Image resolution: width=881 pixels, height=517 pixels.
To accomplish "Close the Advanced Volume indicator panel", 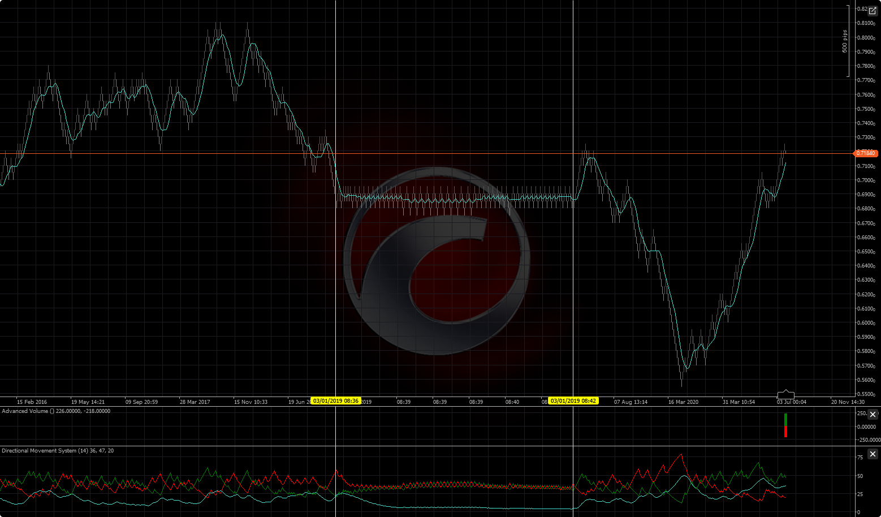I will point(873,415).
